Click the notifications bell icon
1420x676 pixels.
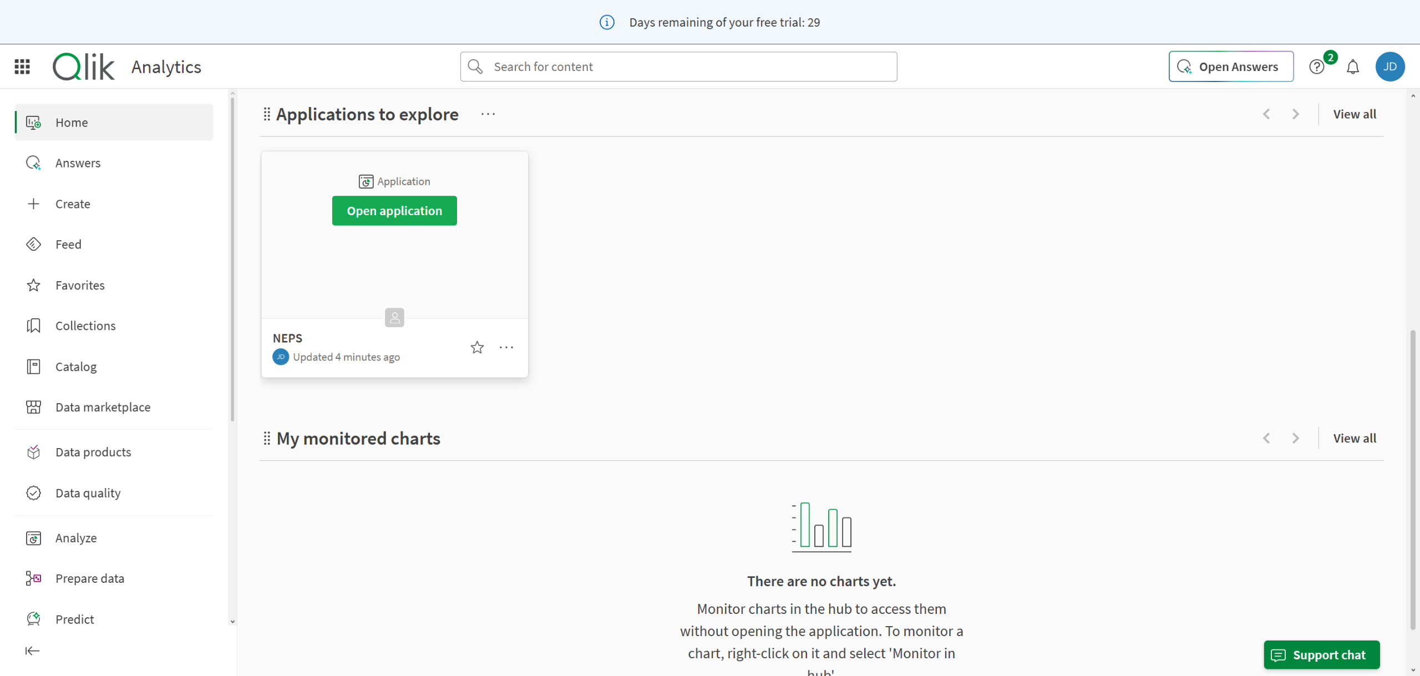click(x=1353, y=67)
